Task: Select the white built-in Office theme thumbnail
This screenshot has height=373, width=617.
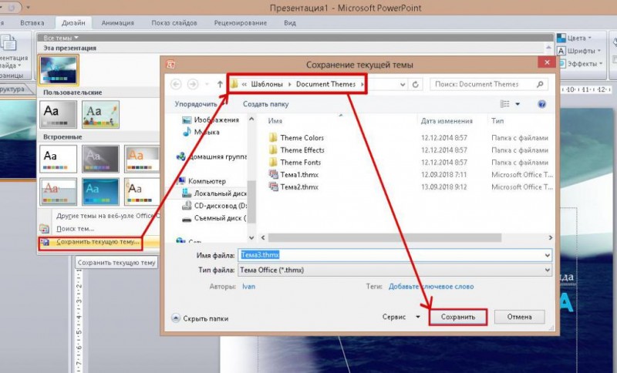Action: pyautogui.click(x=59, y=160)
